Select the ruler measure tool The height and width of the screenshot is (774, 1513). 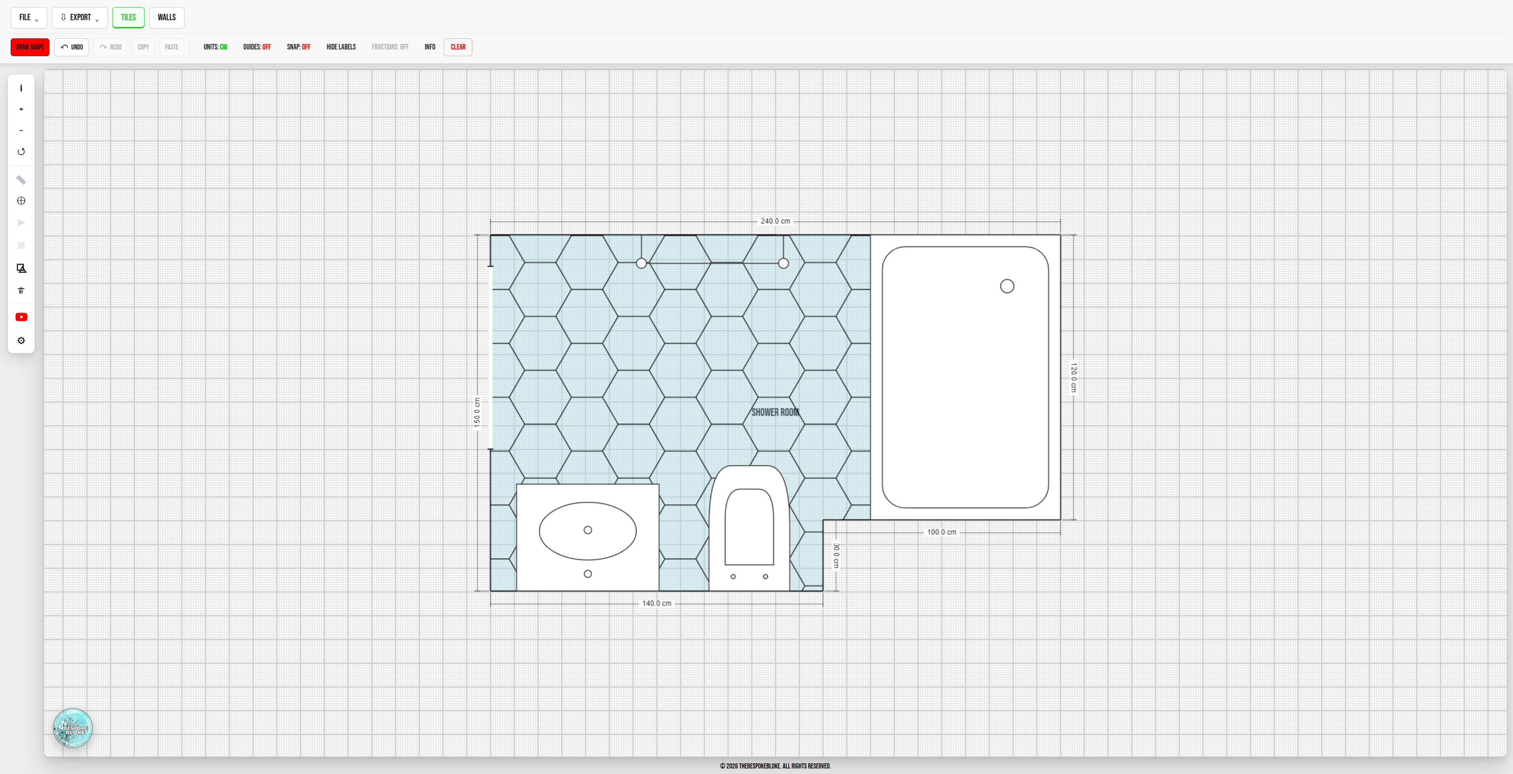pyautogui.click(x=21, y=180)
